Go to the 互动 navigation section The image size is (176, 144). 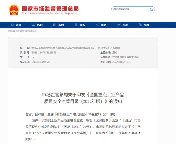[x=125, y=25]
